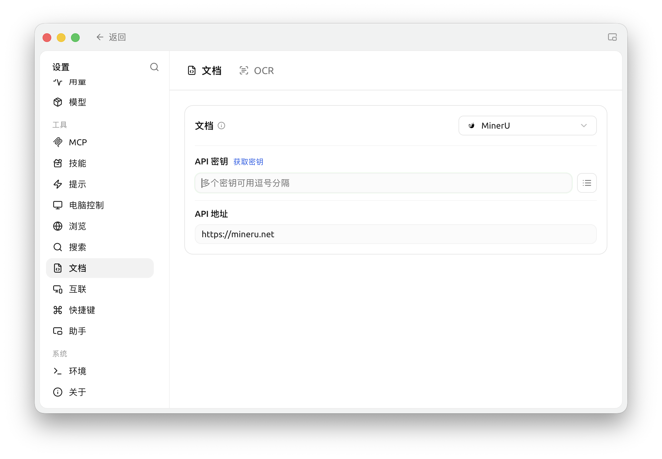
Task: Select the 文档 tab at top
Action: point(204,71)
